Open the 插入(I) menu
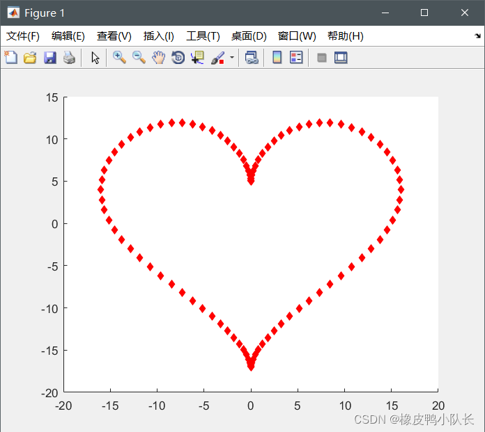 [x=159, y=36]
